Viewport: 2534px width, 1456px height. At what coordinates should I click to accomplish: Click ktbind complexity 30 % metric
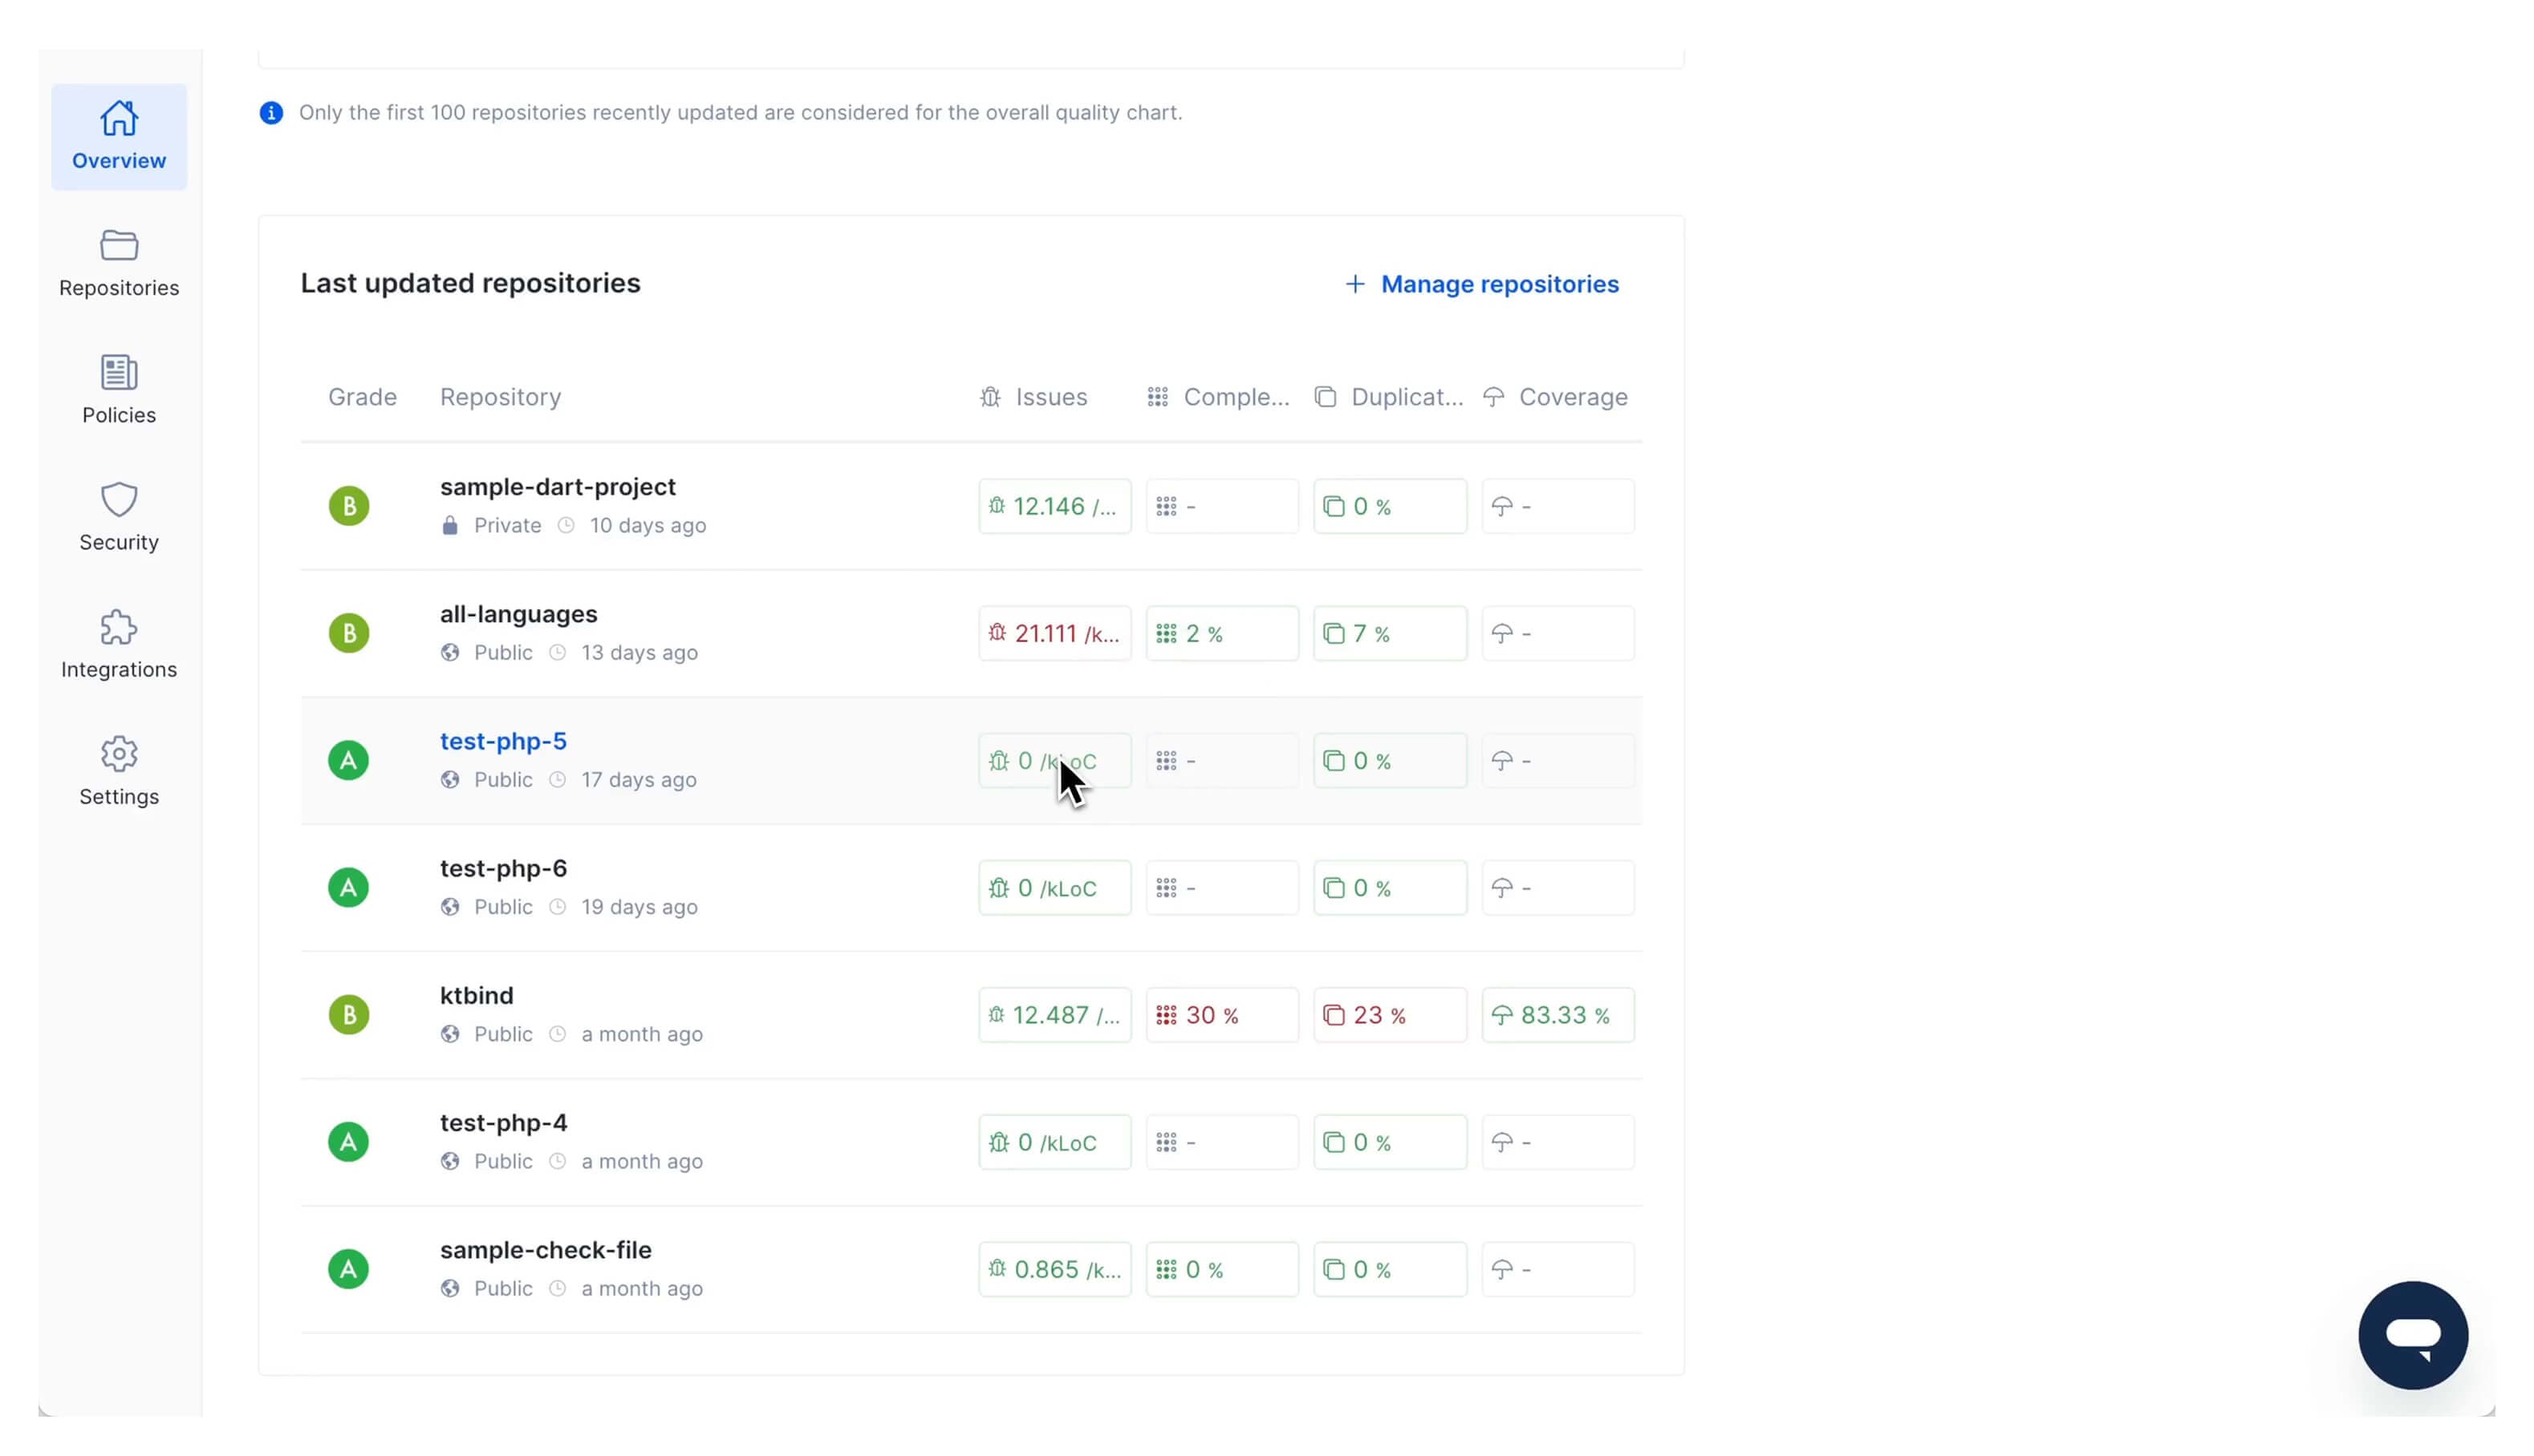pyautogui.click(x=1221, y=1014)
